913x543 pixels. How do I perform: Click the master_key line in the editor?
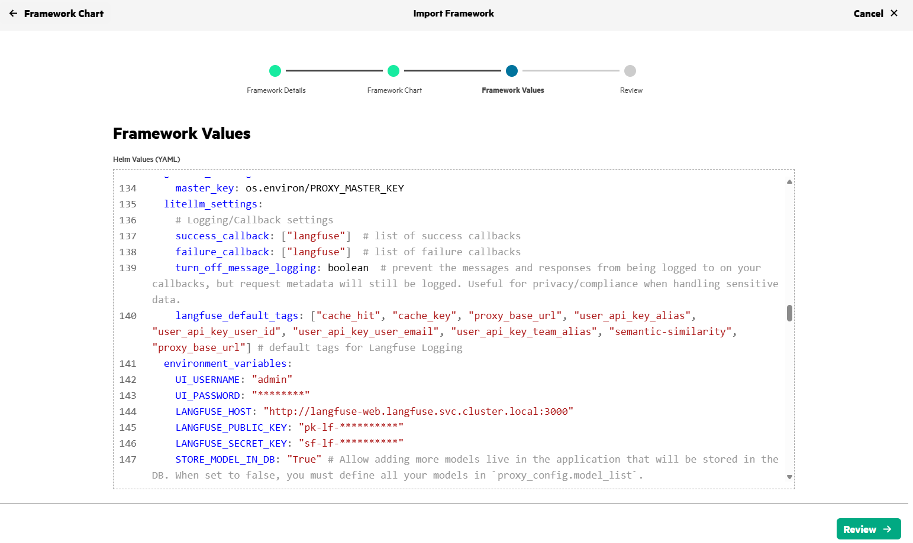289,188
